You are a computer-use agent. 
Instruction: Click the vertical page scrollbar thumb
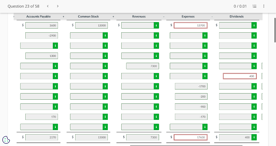(275, 30)
